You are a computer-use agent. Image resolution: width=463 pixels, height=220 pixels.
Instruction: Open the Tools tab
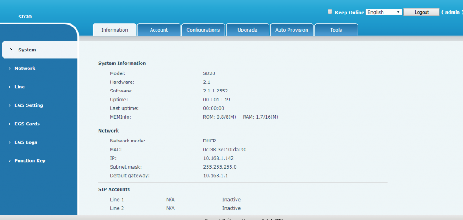click(336, 30)
